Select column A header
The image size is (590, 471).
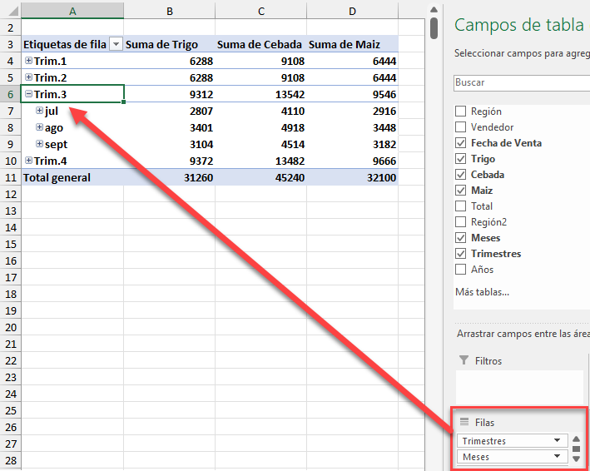[x=72, y=11]
